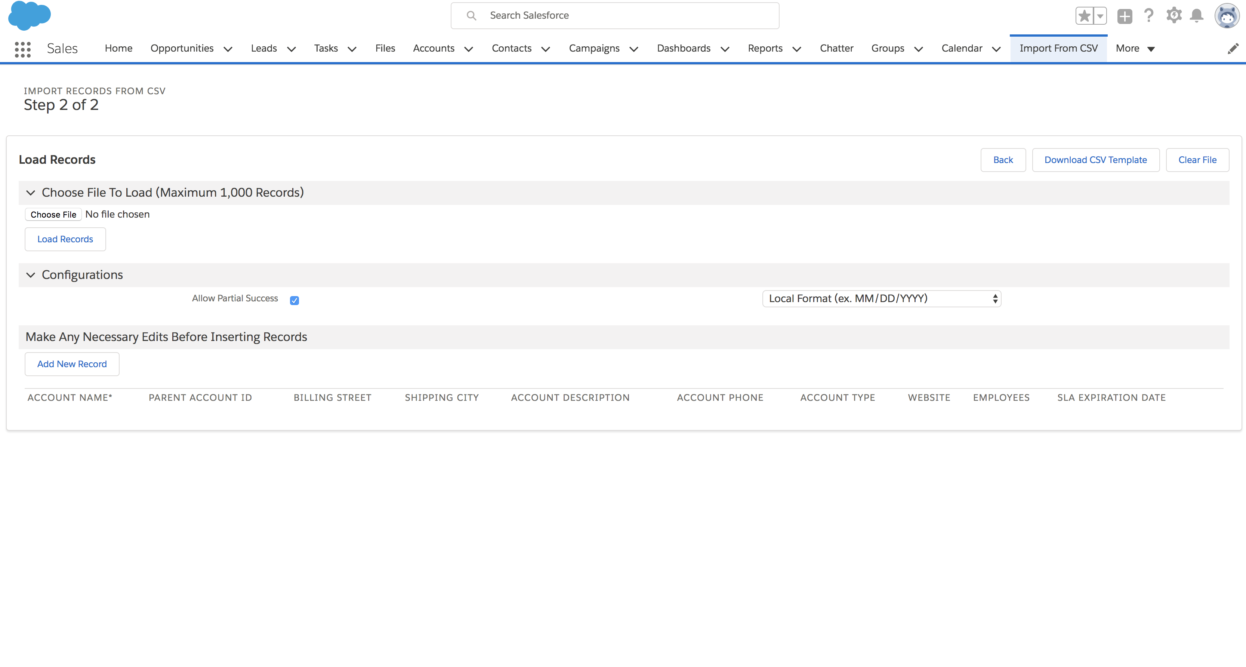Viewport: 1246px width, 667px height.
Task: Collapse the Configurations section
Action: pyautogui.click(x=31, y=275)
